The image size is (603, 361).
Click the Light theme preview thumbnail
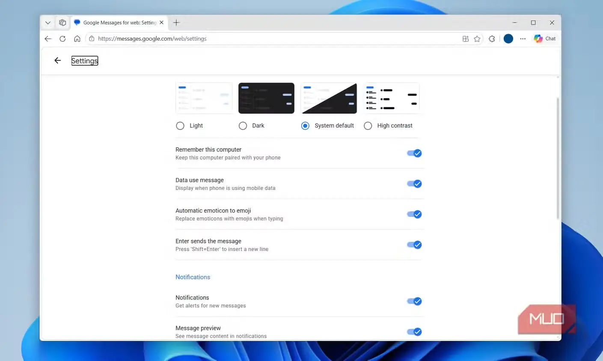[x=204, y=98]
